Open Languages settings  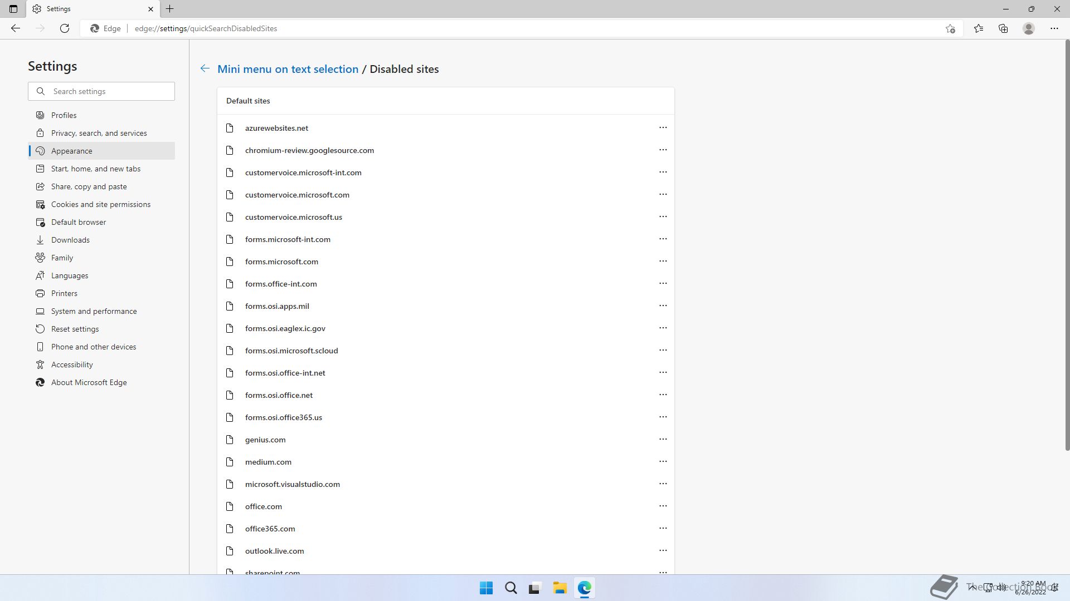pyautogui.click(x=101, y=275)
